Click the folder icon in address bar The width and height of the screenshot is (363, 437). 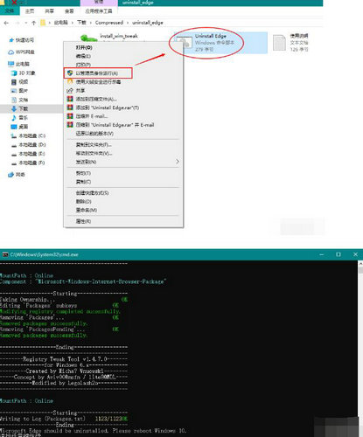click(x=43, y=23)
